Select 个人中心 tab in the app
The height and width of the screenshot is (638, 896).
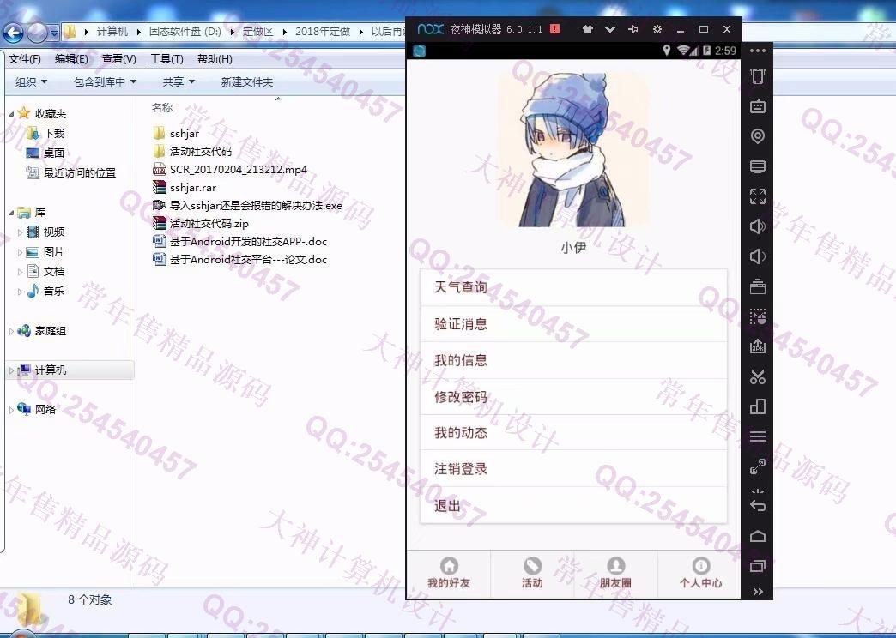coord(700,573)
